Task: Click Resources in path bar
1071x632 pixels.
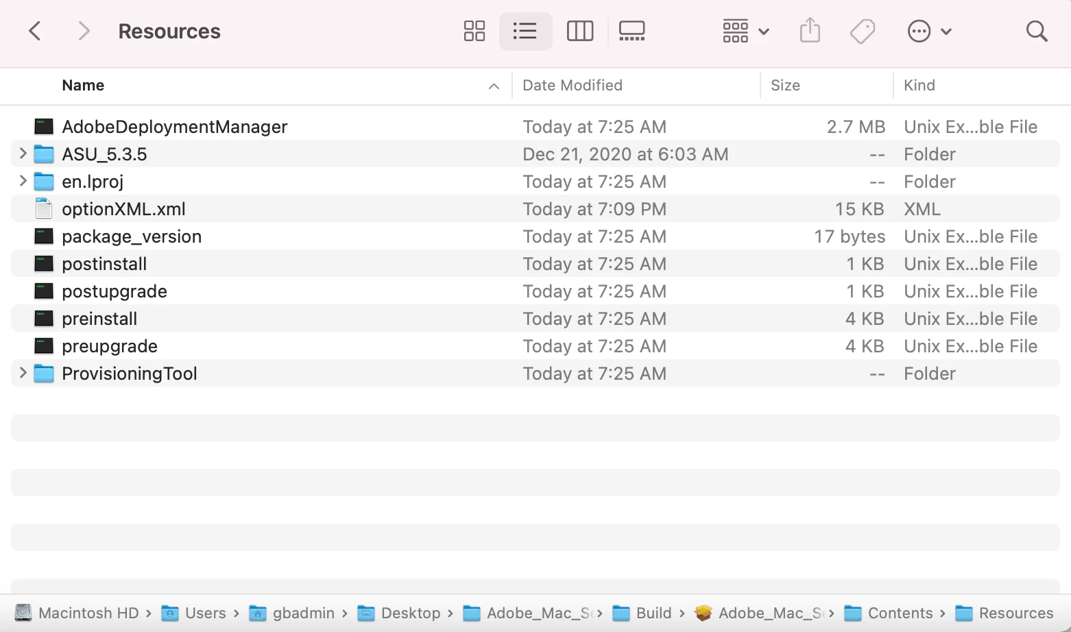Action: (x=1015, y=613)
